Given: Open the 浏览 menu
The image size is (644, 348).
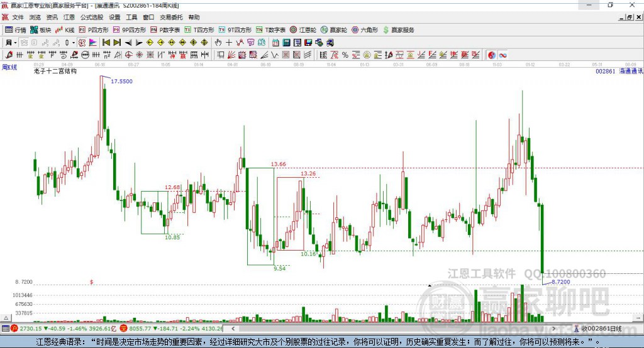Looking at the screenshot, I should [x=35, y=17].
